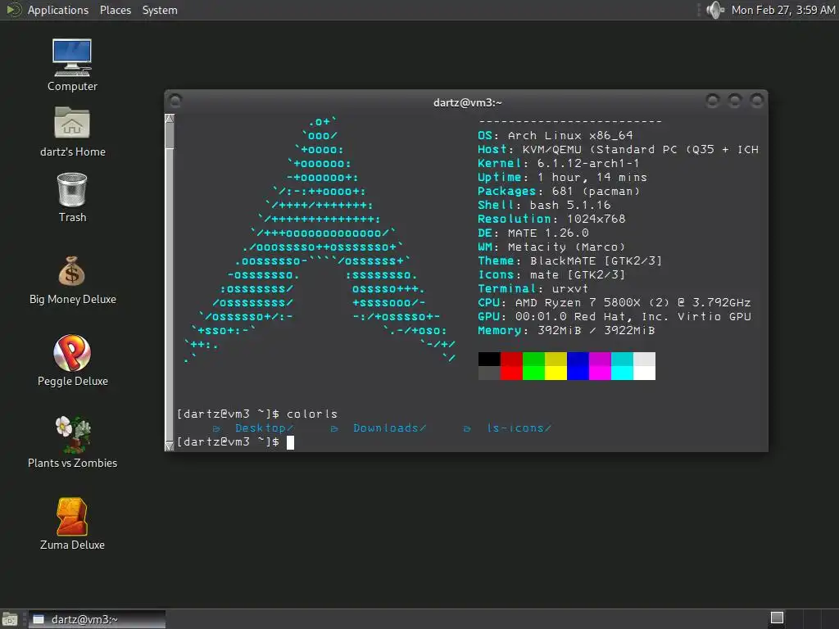Click the dark red color block in top row
The width and height of the screenshot is (839, 629).
point(511,359)
